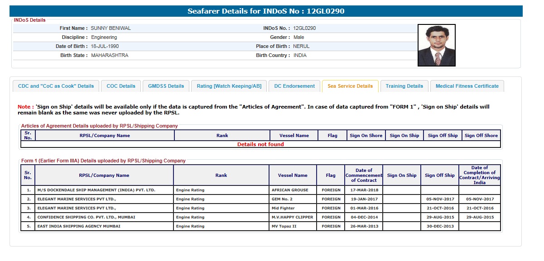Click the Date of Commencement of Contract header

coord(364,175)
